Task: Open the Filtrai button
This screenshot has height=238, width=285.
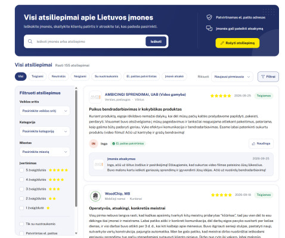Action: [268, 77]
